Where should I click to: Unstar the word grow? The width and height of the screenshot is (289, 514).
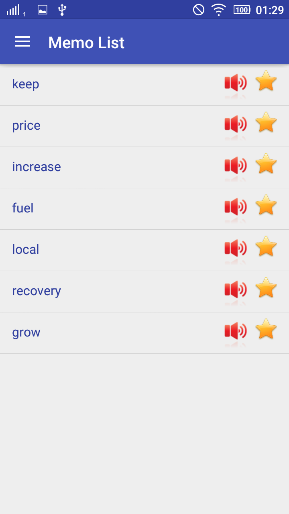[x=266, y=329]
